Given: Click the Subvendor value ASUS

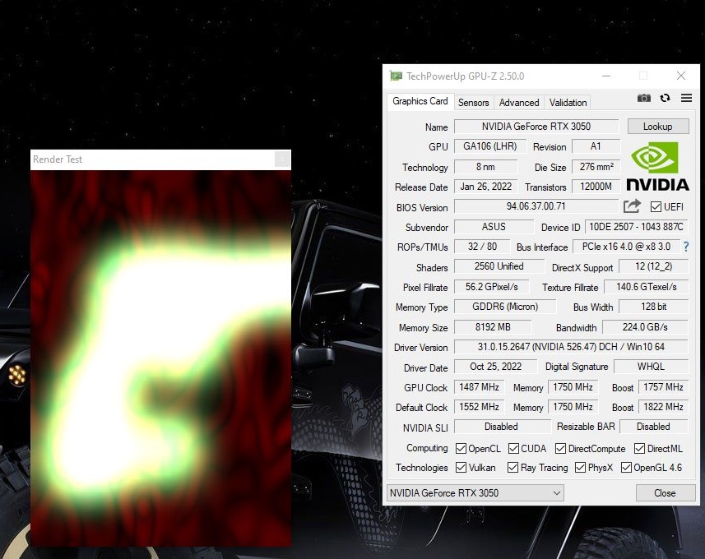Looking at the screenshot, I should click(x=494, y=226).
